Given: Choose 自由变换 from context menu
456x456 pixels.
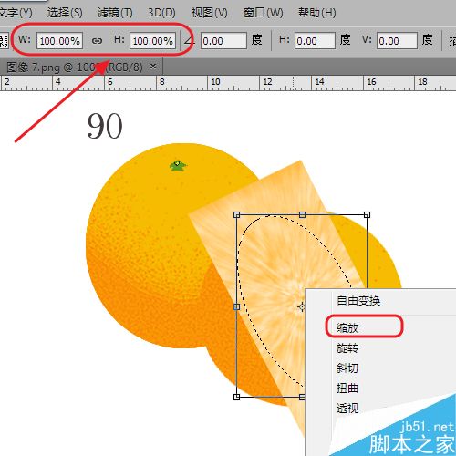Looking at the screenshot, I should click(358, 301).
